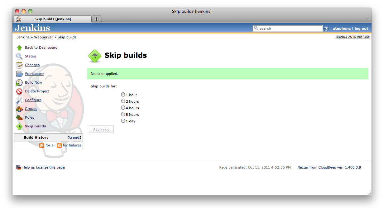
Task: Click the green zoom window button
Action: pos(30,11)
